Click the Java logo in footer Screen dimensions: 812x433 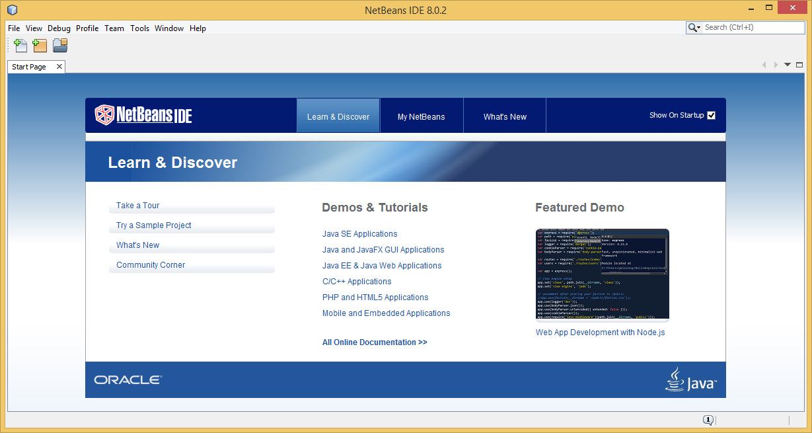[690, 380]
